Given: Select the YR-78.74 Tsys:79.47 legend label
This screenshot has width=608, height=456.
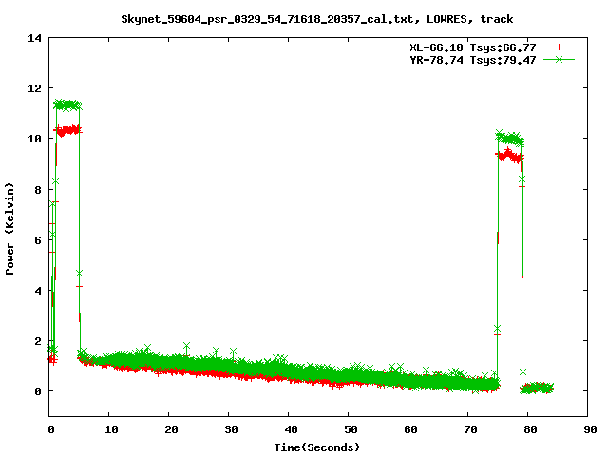Looking at the screenshot, I should [x=473, y=60].
